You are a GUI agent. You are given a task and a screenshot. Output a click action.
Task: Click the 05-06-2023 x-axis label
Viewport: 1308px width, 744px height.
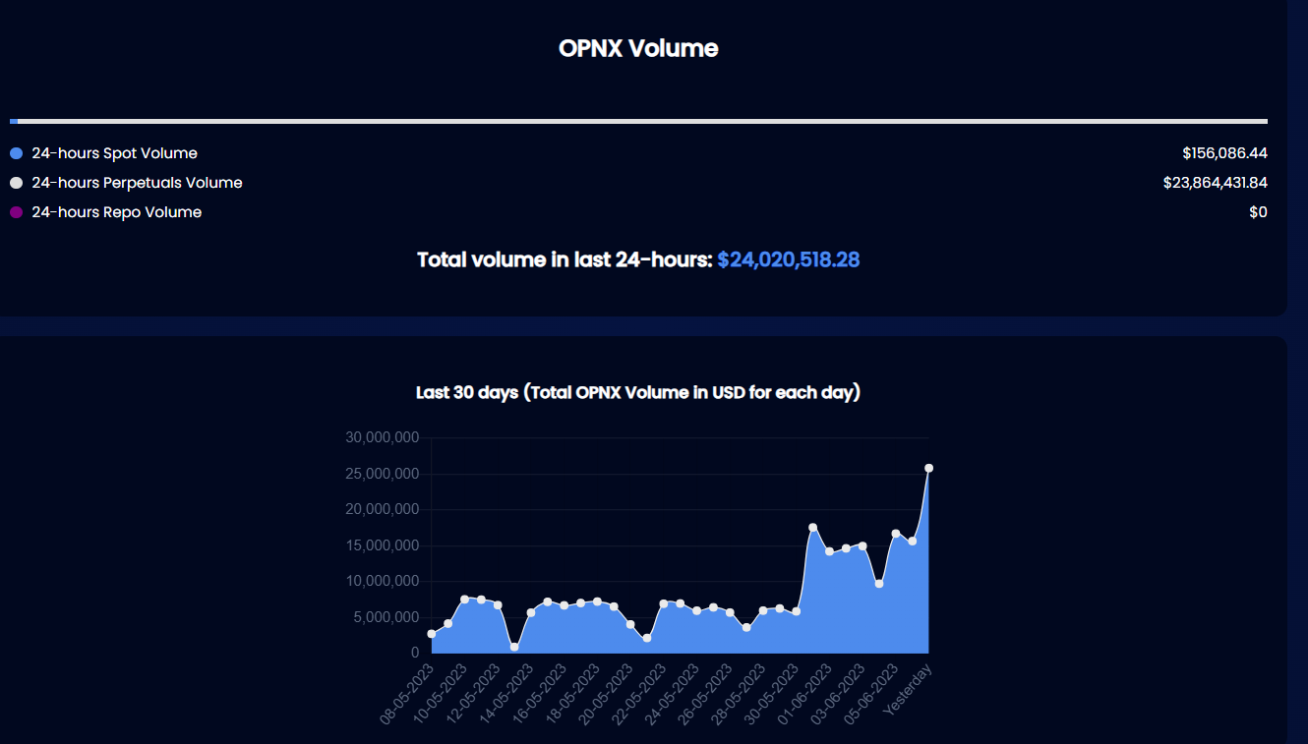click(871, 694)
